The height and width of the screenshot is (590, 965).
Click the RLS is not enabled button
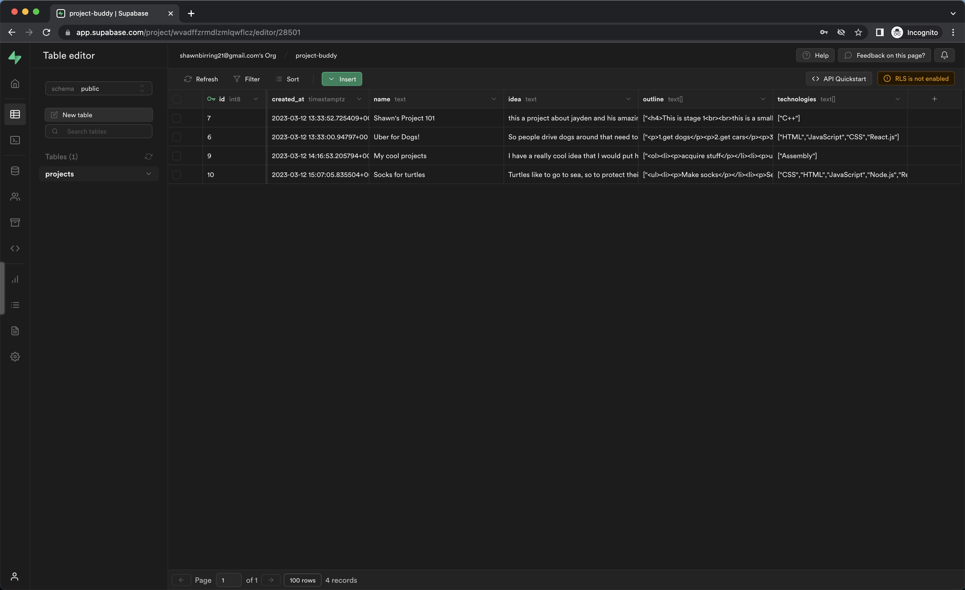916,79
